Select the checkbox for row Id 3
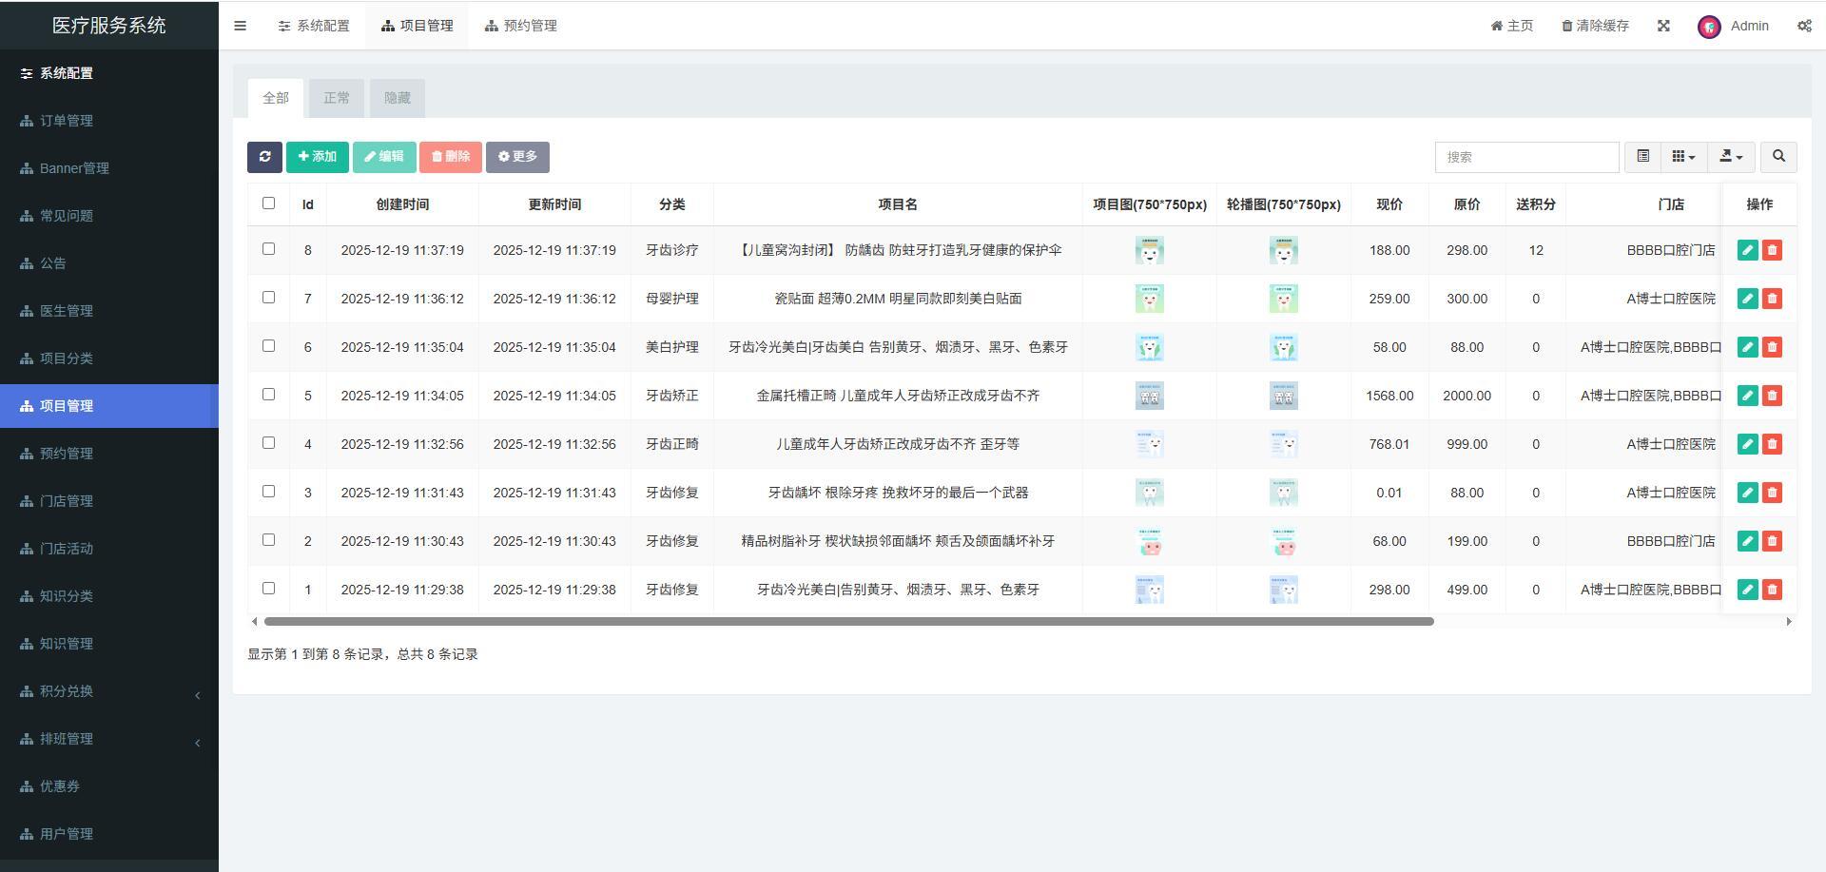Screen dimensions: 1826x872 click(x=268, y=492)
